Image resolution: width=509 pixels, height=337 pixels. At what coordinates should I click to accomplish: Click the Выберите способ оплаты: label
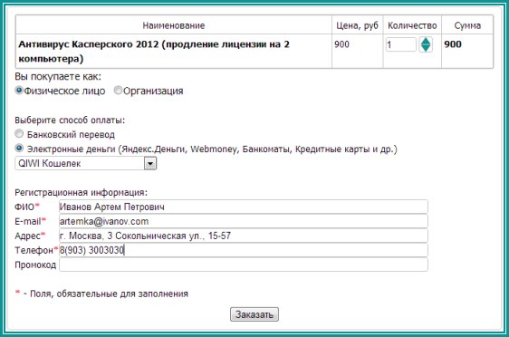pos(70,120)
